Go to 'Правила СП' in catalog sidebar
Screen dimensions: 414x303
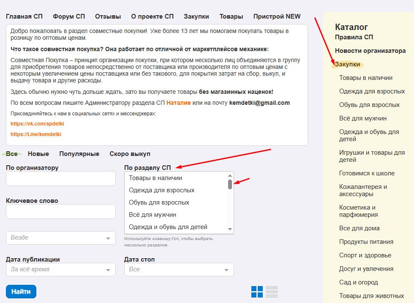click(x=354, y=37)
